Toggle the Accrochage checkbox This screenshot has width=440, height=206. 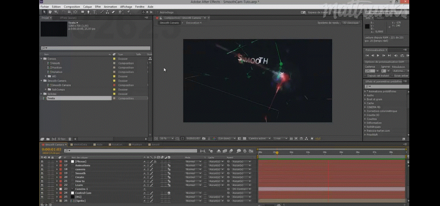pyautogui.click(x=157, y=12)
